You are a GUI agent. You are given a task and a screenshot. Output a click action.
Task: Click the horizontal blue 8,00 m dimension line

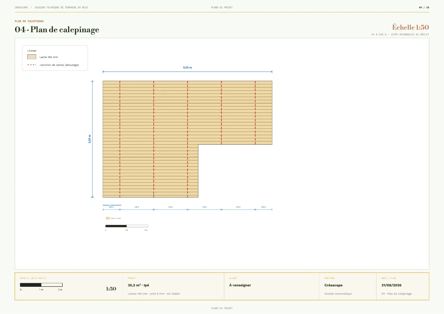[187, 72]
